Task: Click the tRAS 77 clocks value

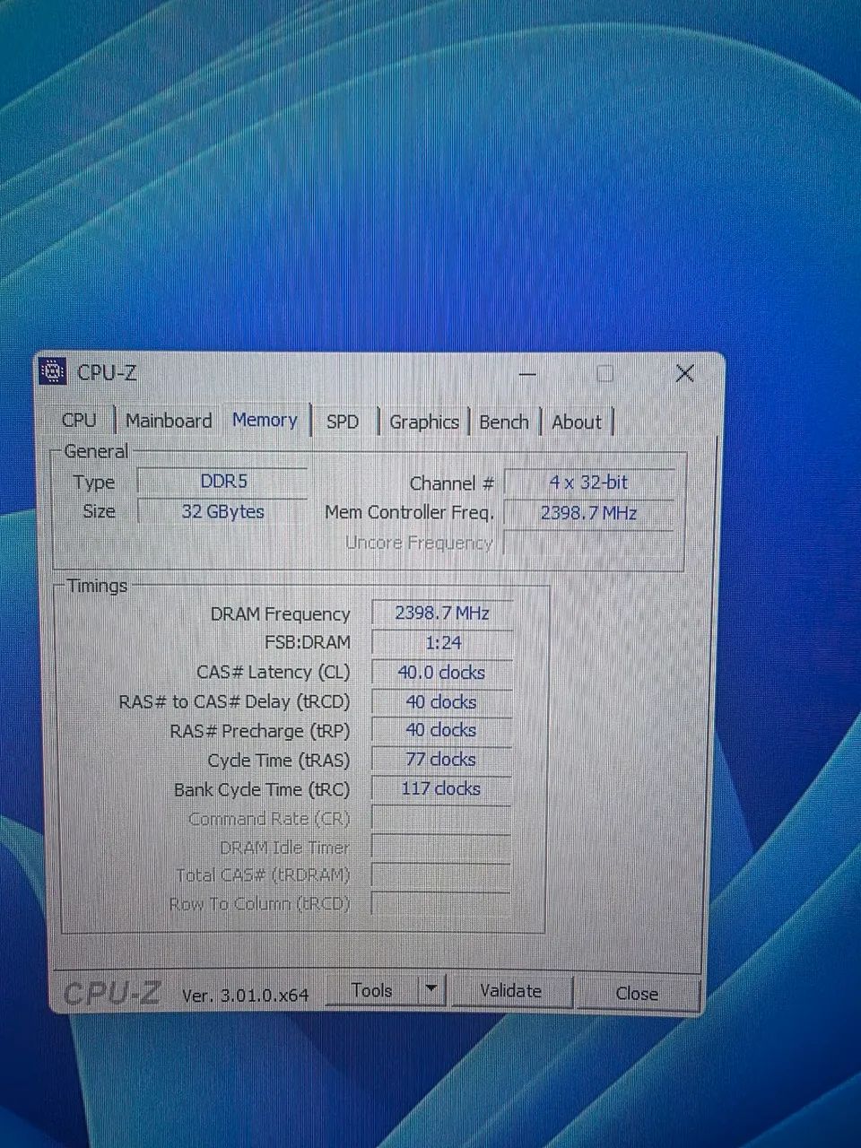Action: (x=442, y=760)
